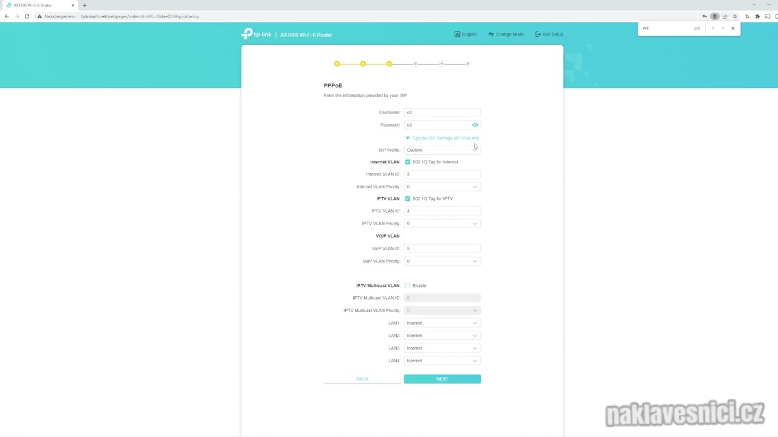Show password using the eye icon

475,125
